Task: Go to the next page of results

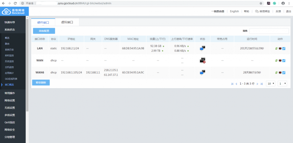Action: [257, 84]
